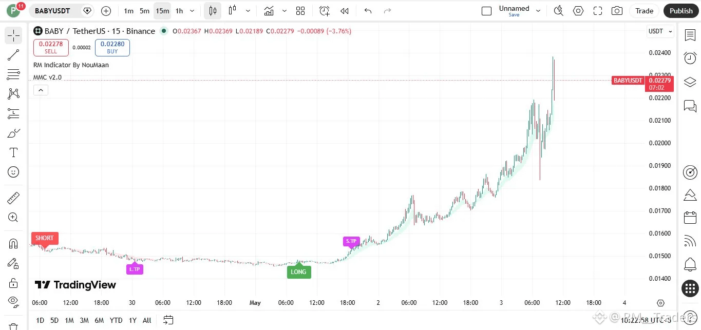The width and height of the screenshot is (701, 330).
Task: Select the 1M date range
Action: [x=69, y=320]
